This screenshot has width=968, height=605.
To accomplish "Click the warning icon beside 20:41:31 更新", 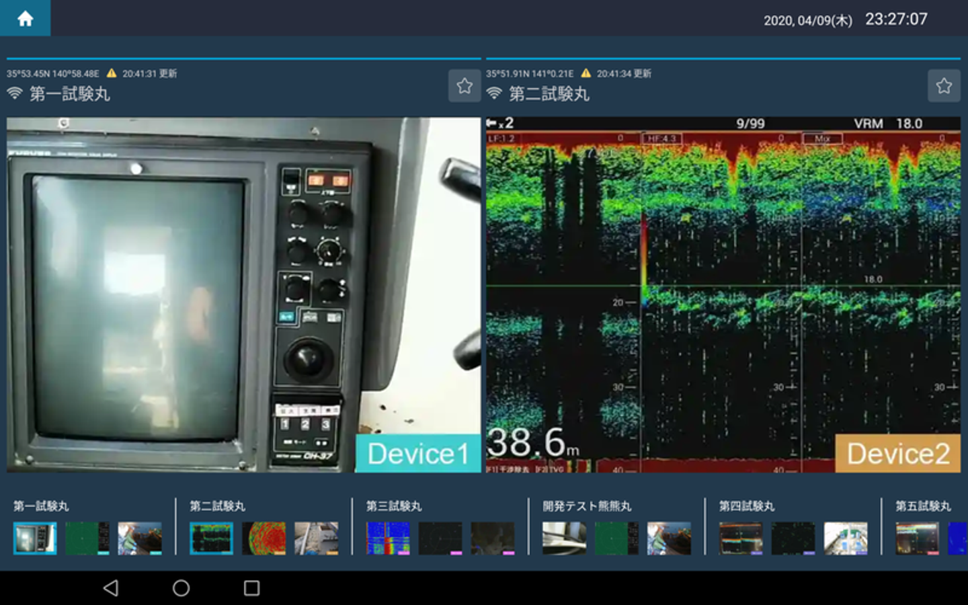I will [112, 73].
